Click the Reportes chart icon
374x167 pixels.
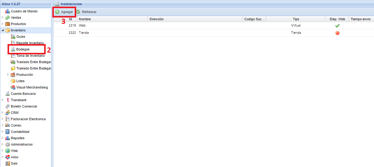pyautogui.click(x=8, y=138)
